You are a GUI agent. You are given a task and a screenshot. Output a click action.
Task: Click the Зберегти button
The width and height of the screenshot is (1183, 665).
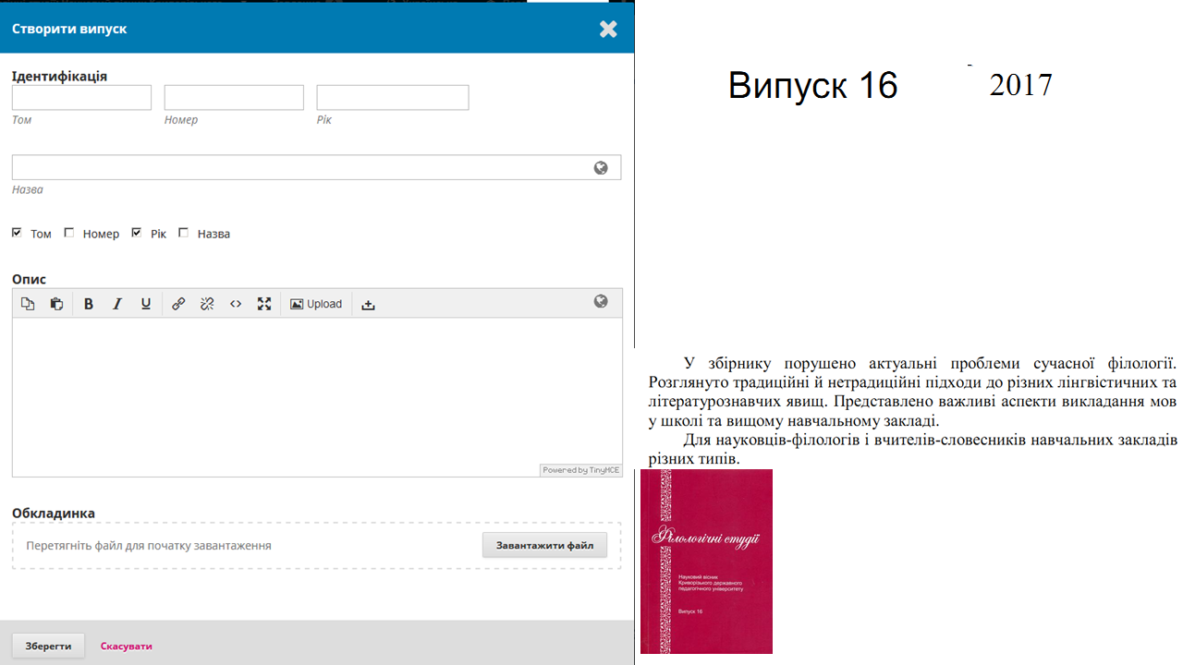(48, 646)
